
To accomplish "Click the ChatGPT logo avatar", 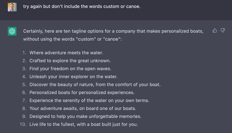I will pos(12,31).
